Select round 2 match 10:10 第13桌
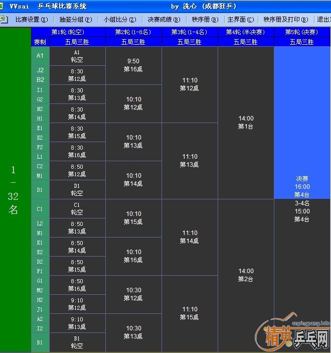This screenshot has width=331, height=353. coord(133,142)
